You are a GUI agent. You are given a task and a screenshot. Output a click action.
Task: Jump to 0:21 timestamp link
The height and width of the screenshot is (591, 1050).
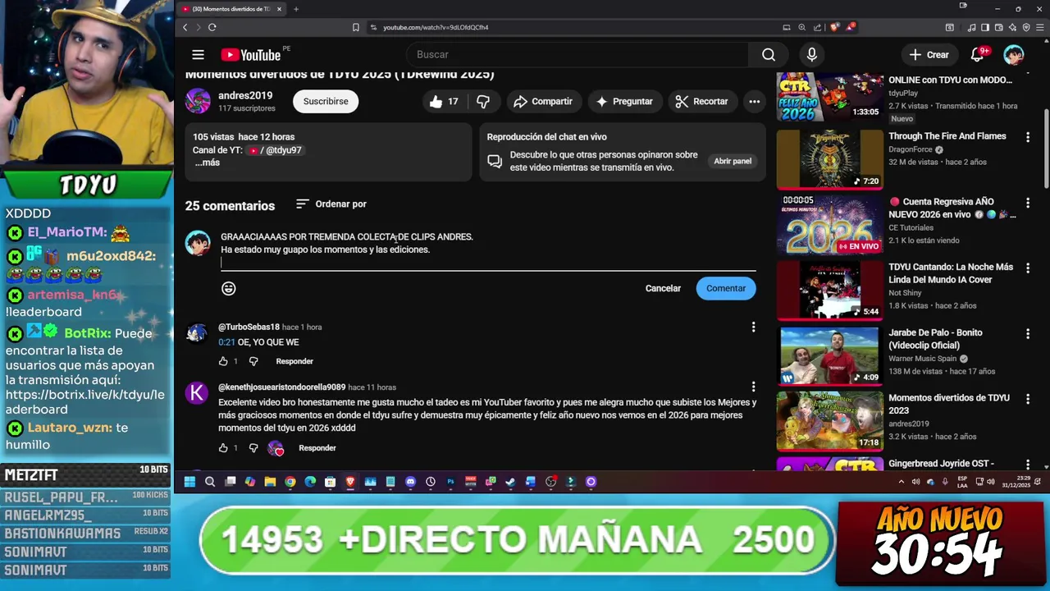click(226, 342)
